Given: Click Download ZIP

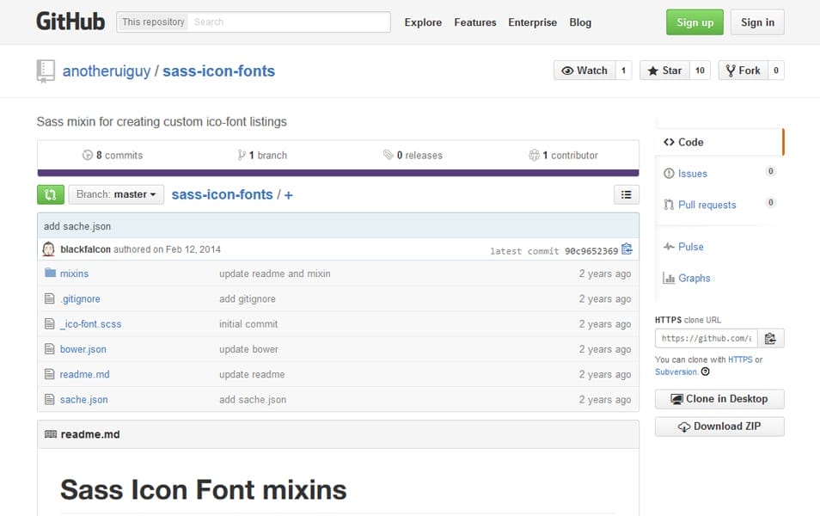Looking at the screenshot, I should pyautogui.click(x=719, y=426).
